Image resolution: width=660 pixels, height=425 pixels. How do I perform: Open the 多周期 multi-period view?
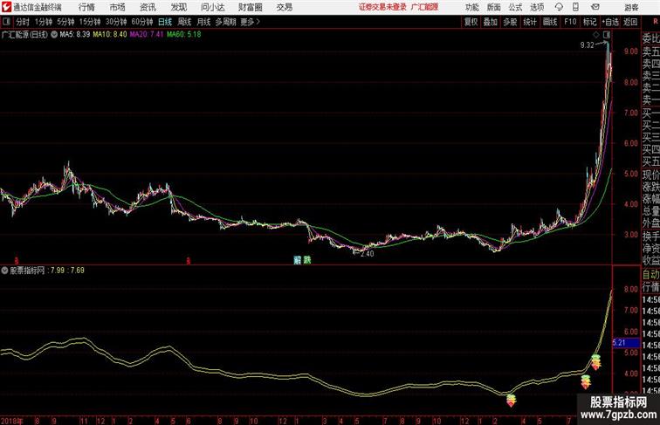click(225, 22)
